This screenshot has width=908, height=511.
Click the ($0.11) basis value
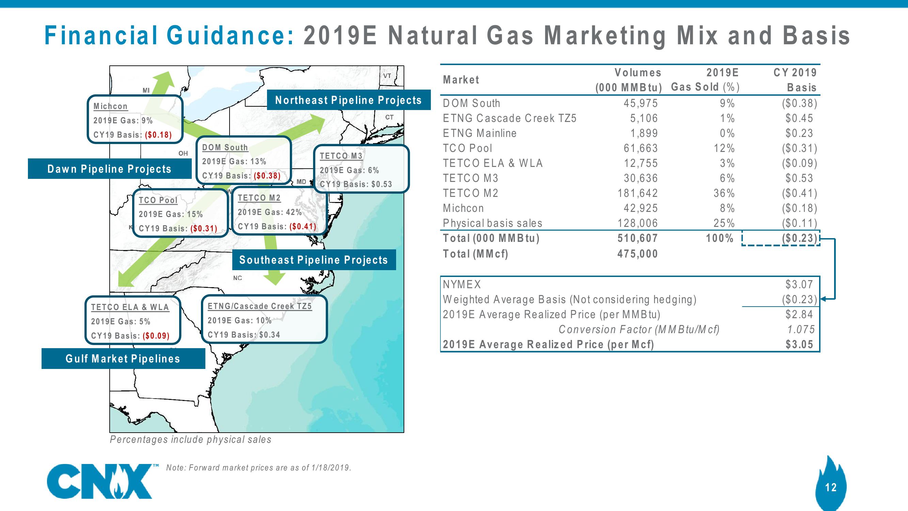(x=799, y=223)
